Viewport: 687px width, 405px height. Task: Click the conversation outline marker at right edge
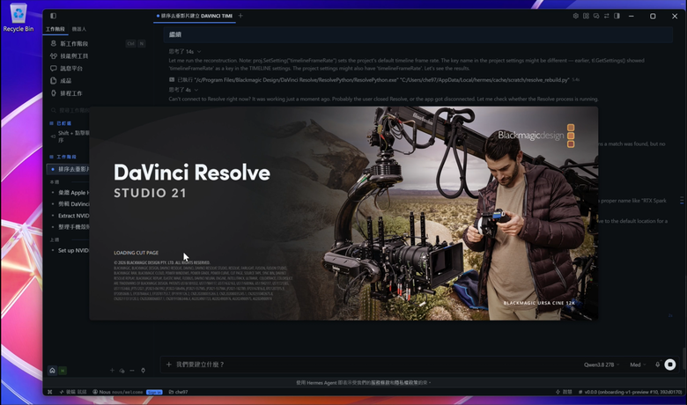(682, 201)
